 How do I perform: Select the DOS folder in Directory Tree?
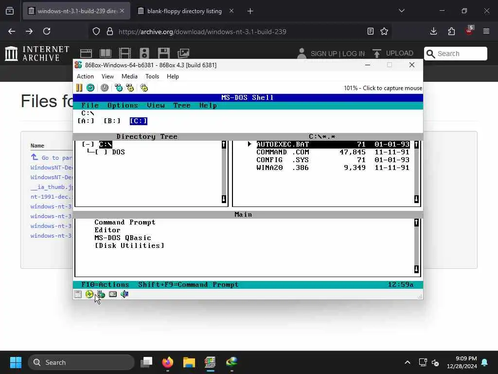[119, 152]
